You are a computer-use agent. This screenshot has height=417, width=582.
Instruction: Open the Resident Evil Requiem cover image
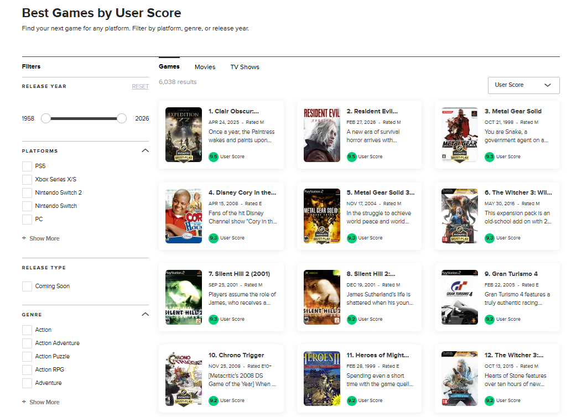click(322, 134)
